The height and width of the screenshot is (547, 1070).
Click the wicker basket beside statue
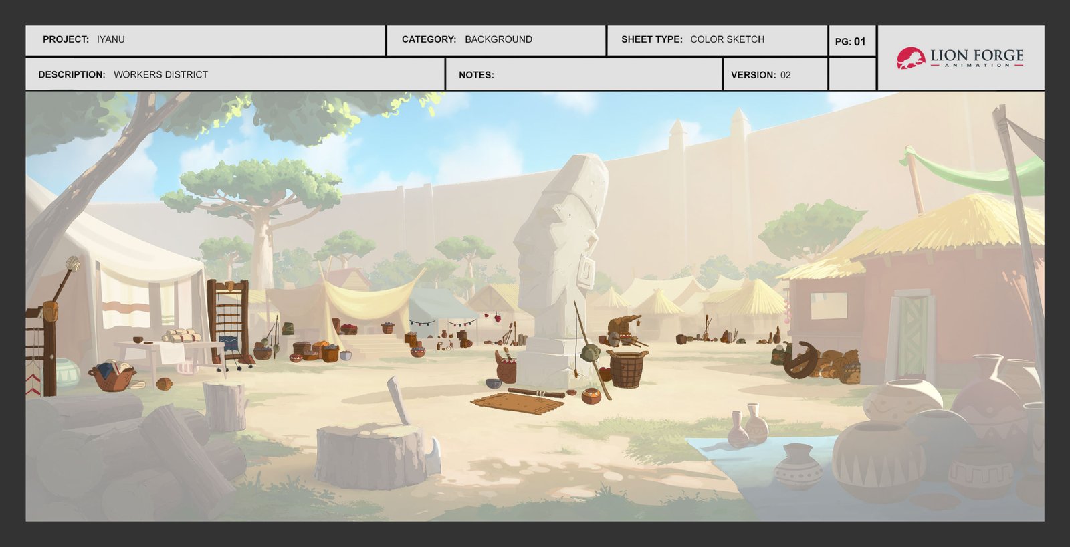tap(627, 369)
